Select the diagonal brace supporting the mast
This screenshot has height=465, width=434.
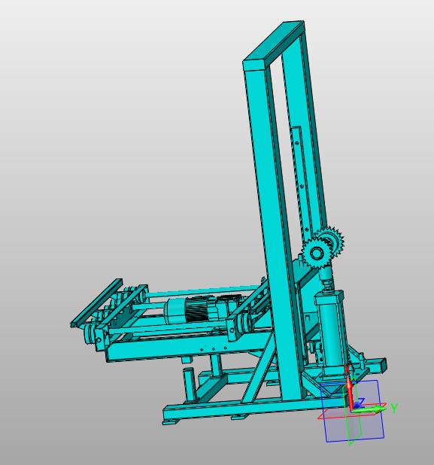259,369
